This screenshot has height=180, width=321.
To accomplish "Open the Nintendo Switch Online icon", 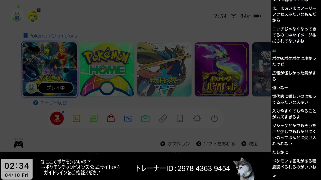I will (x=57, y=118).
